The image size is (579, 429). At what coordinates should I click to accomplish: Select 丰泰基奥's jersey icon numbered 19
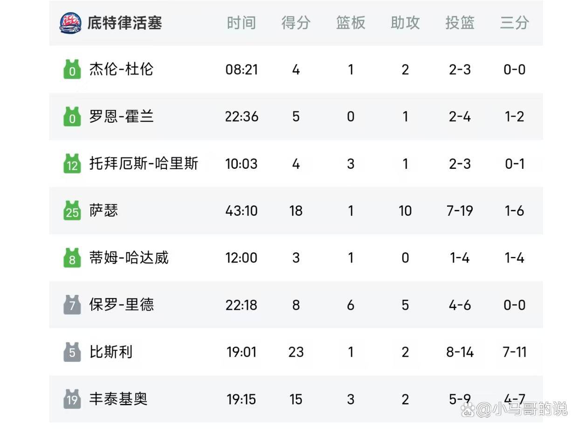tap(72, 399)
